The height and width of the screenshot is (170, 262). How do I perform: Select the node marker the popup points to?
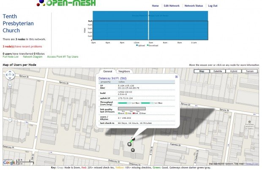pyautogui.click(x=133, y=139)
